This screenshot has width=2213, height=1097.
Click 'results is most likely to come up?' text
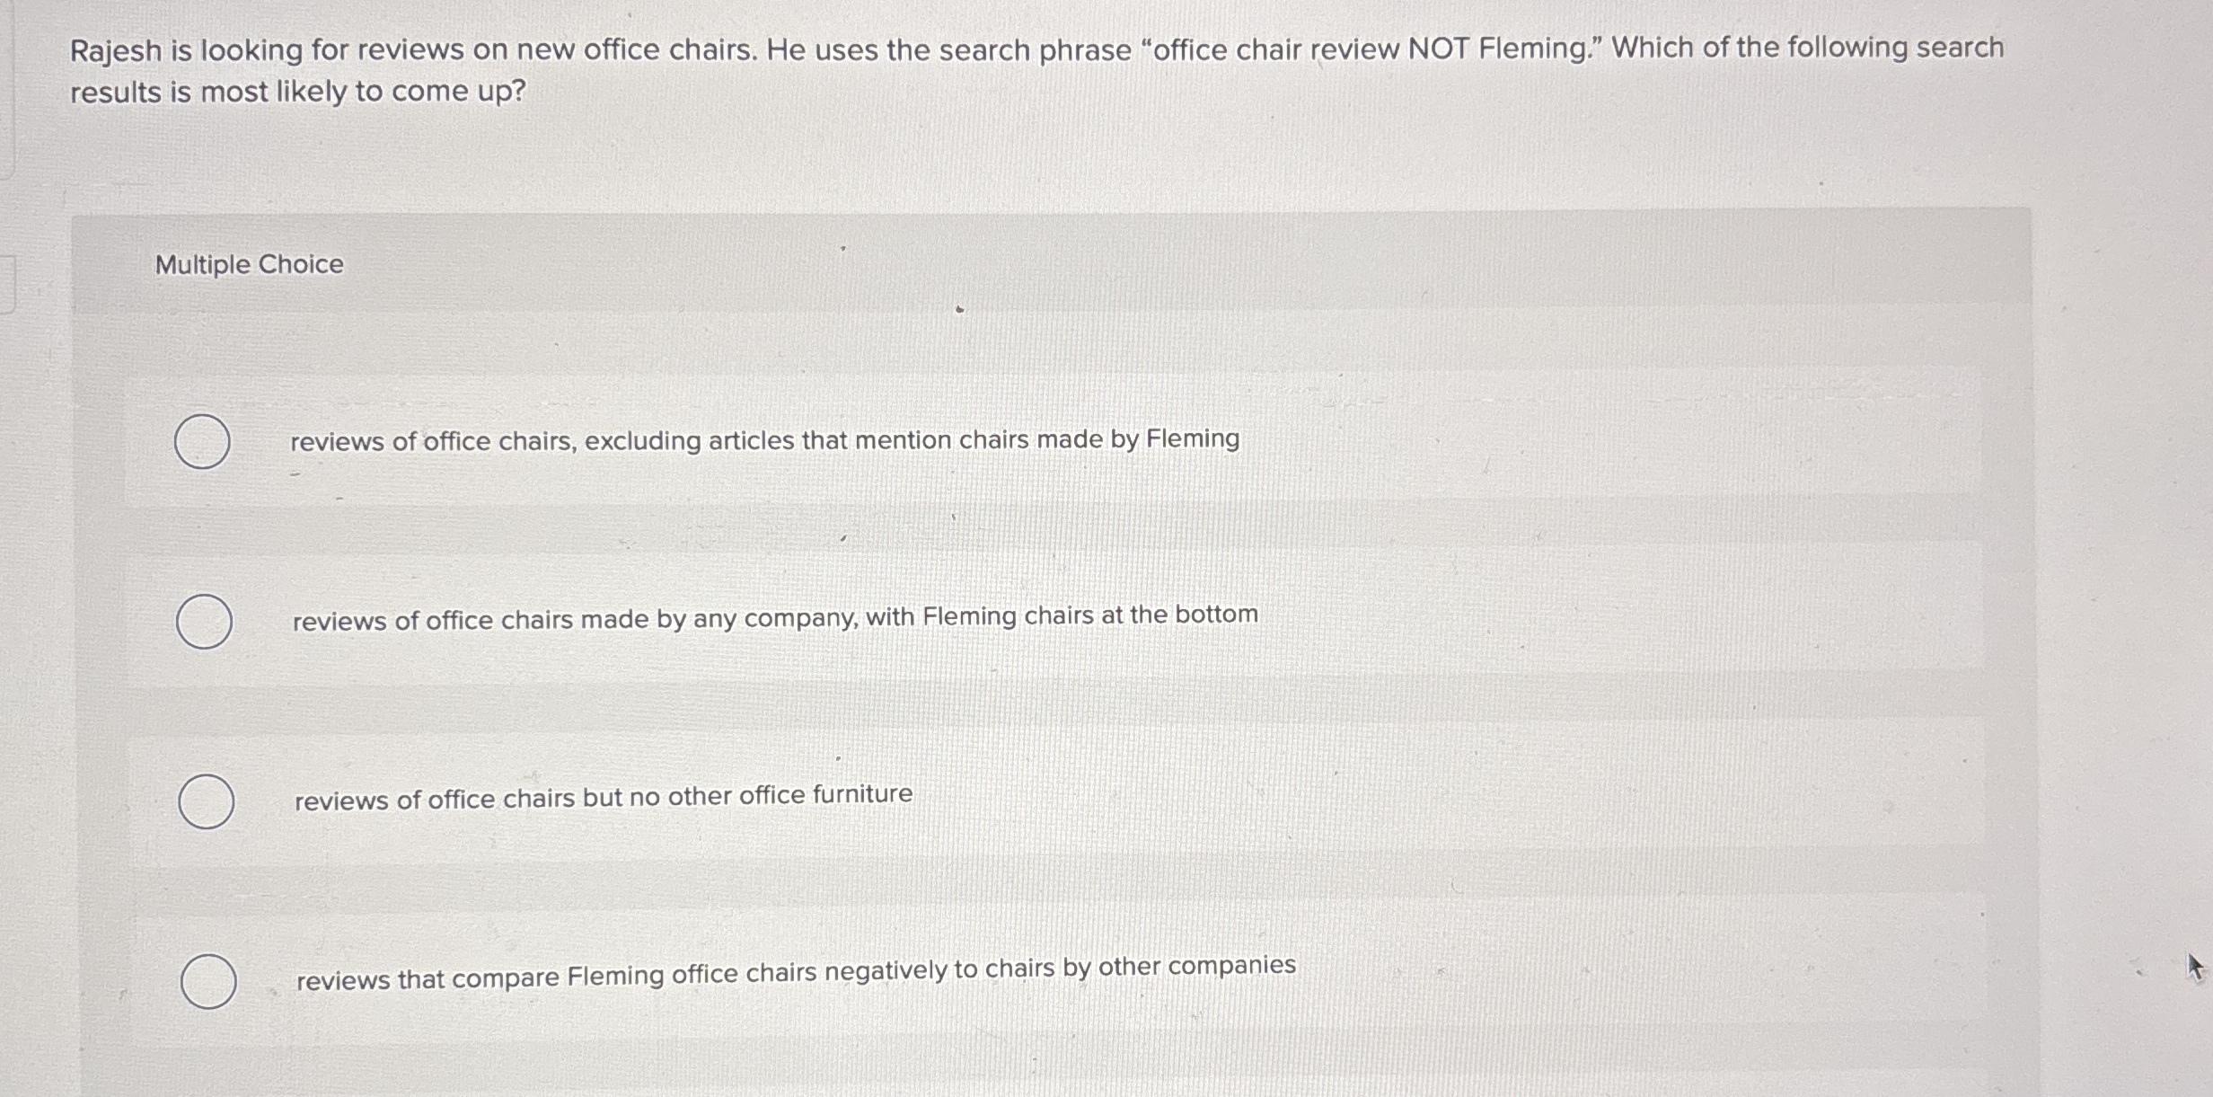coord(297,92)
